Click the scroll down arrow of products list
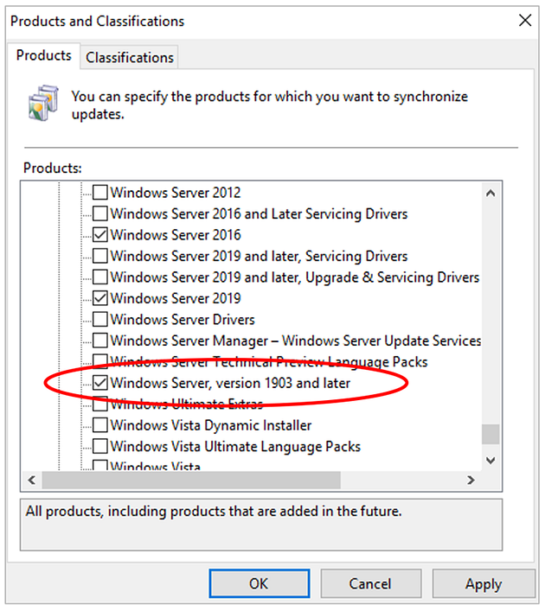Image resolution: width=545 pixels, height=605 pixels. point(491,461)
